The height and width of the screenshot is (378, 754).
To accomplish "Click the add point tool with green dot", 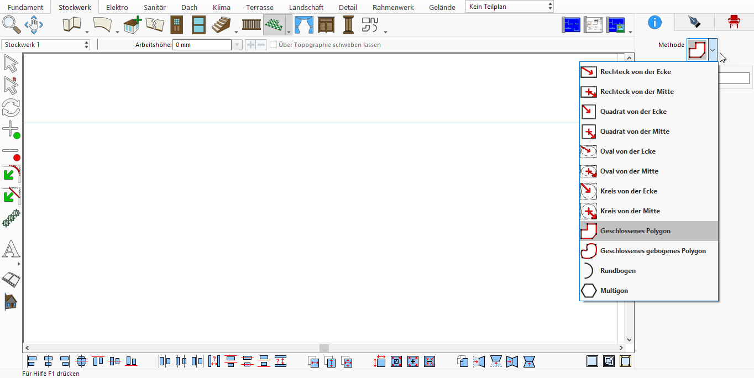I will (x=11, y=130).
